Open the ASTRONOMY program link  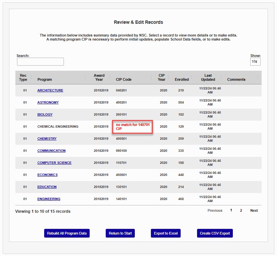48,103
